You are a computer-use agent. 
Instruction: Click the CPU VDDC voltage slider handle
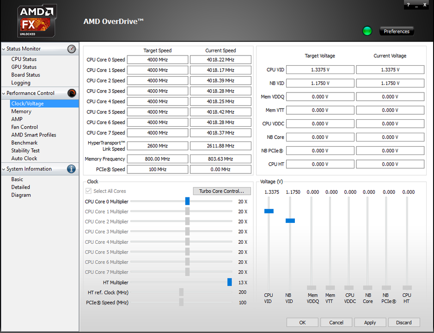[x=349, y=288]
